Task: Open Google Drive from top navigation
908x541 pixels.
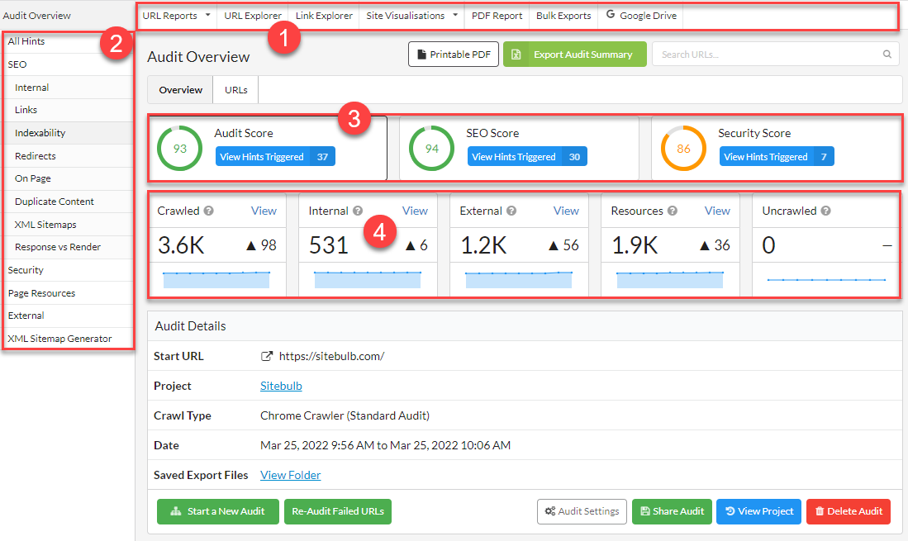Action: [x=641, y=16]
